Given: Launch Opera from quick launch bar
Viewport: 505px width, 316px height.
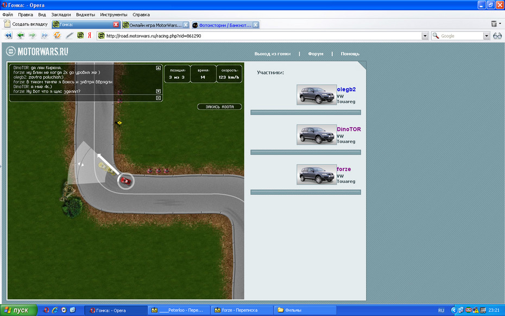Looking at the screenshot, I should pyautogui.click(x=46, y=310).
